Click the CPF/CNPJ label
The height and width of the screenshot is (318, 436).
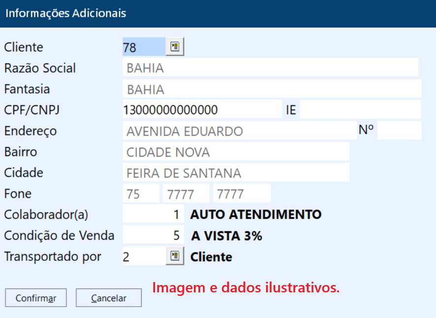coord(31,110)
